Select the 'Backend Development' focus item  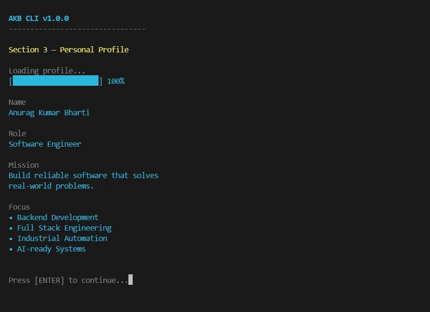[x=58, y=218]
